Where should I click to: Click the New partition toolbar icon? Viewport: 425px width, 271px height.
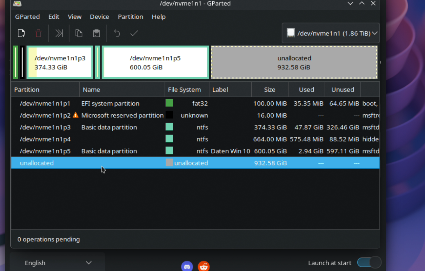tap(21, 33)
